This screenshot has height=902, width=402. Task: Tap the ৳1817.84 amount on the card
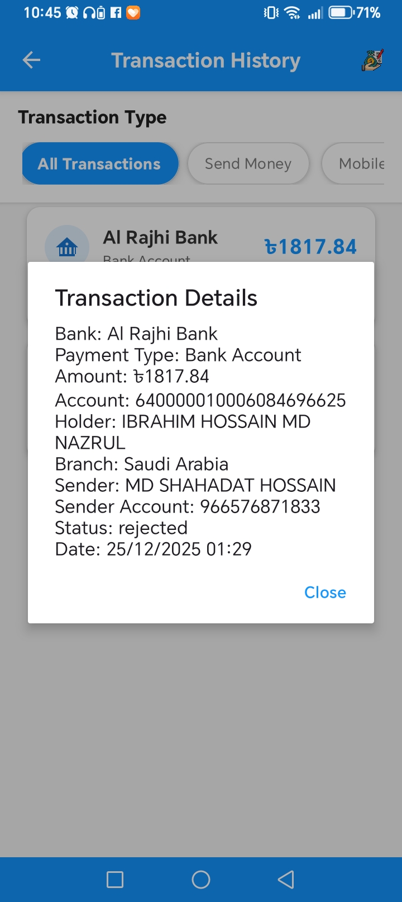[x=310, y=247]
